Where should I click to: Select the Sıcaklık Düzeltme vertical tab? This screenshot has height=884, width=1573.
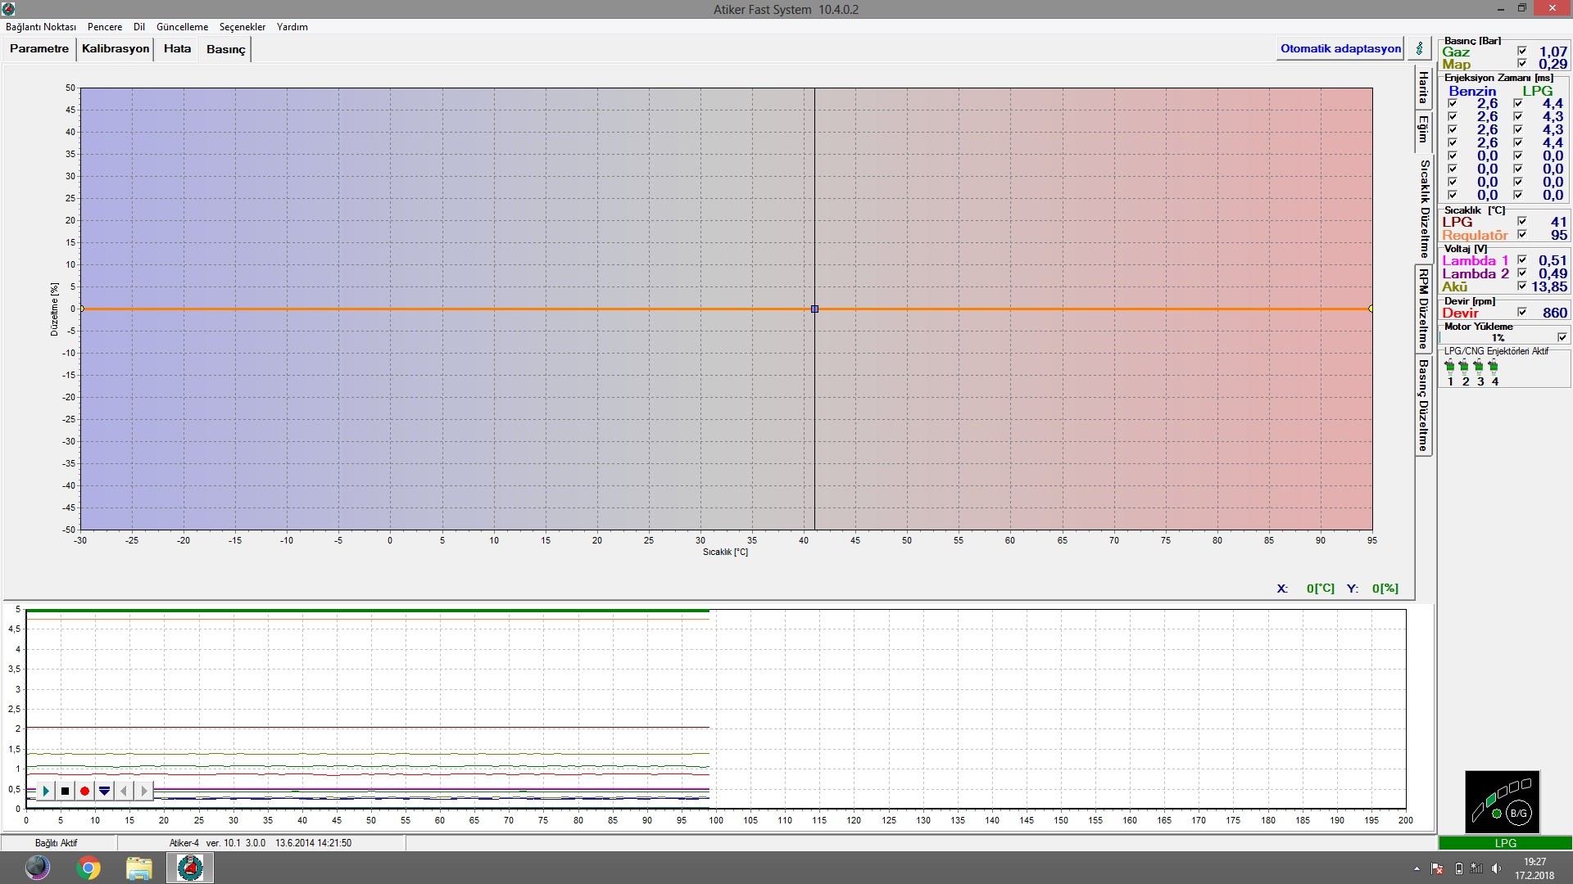coord(1426,209)
